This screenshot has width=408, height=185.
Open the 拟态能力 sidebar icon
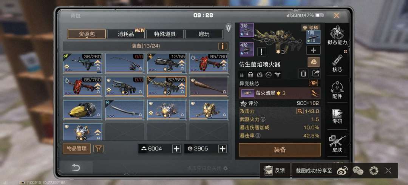[337, 35]
